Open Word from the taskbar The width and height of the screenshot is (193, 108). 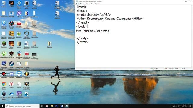[x=62, y=106]
